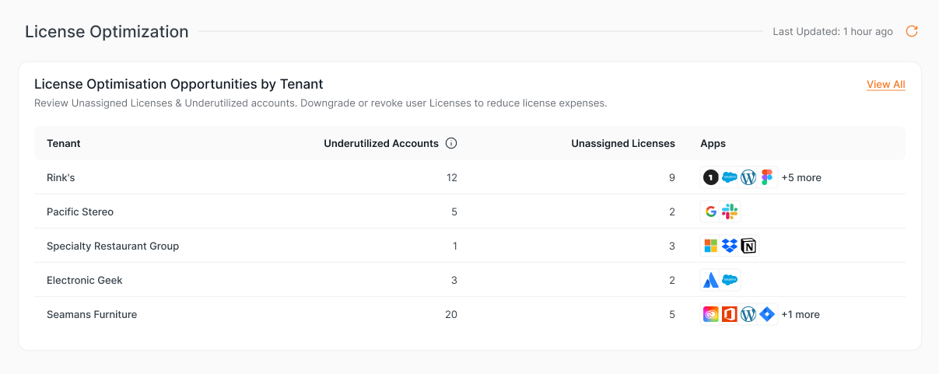Click the Microsoft icon for Specialty Restaurant Group
This screenshot has height=374, width=939.
tap(710, 246)
